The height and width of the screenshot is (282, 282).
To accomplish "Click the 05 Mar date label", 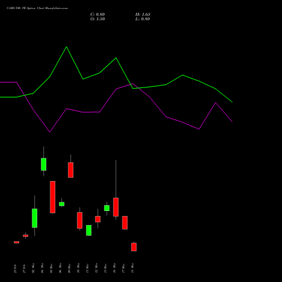I will click(51, 268).
